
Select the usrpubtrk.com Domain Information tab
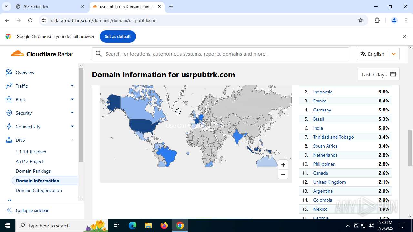pos(126,6)
